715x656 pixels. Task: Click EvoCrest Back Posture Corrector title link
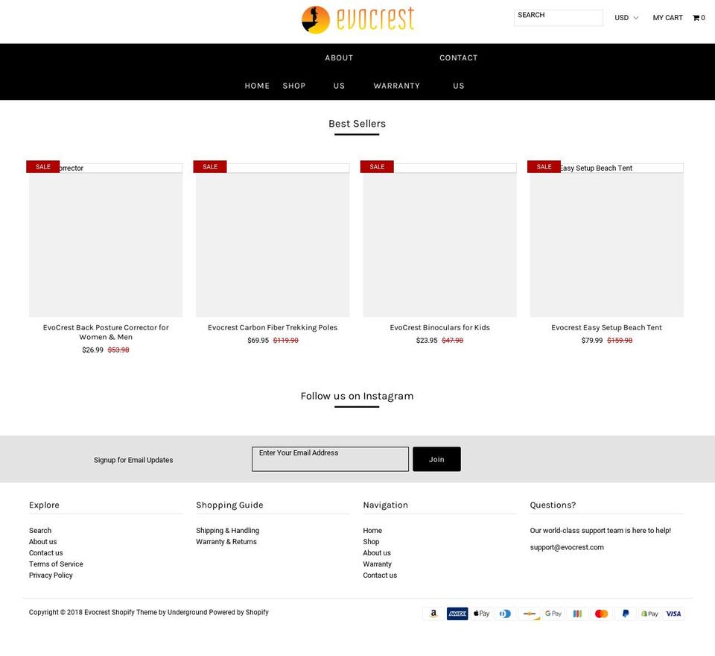(x=106, y=332)
